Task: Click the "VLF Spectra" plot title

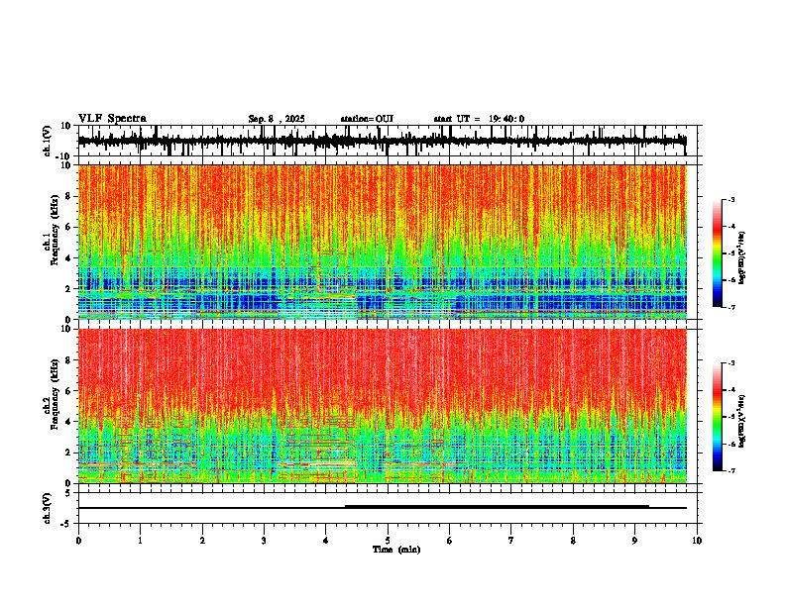Action: tap(112, 119)
